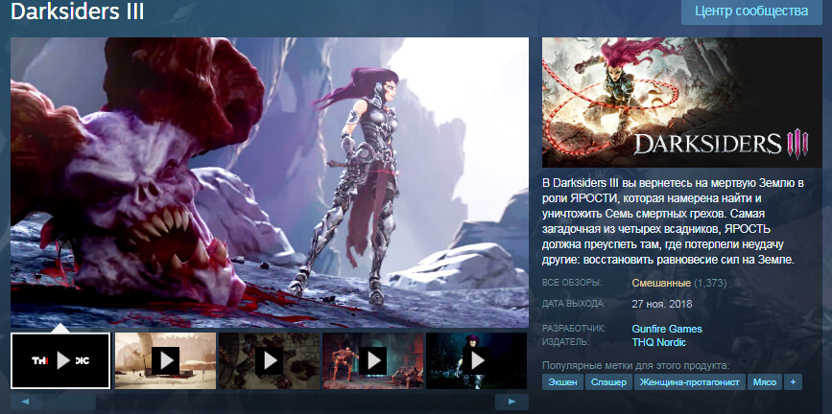Open the Смешанные reviews summary
The width and height of the screenshot is (832, 414).
[661, 283]
